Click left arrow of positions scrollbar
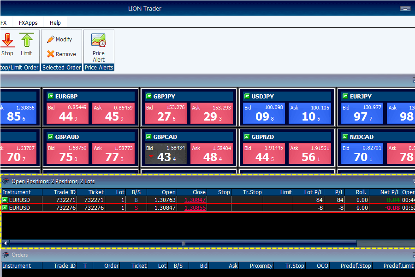 click(6, 243)
